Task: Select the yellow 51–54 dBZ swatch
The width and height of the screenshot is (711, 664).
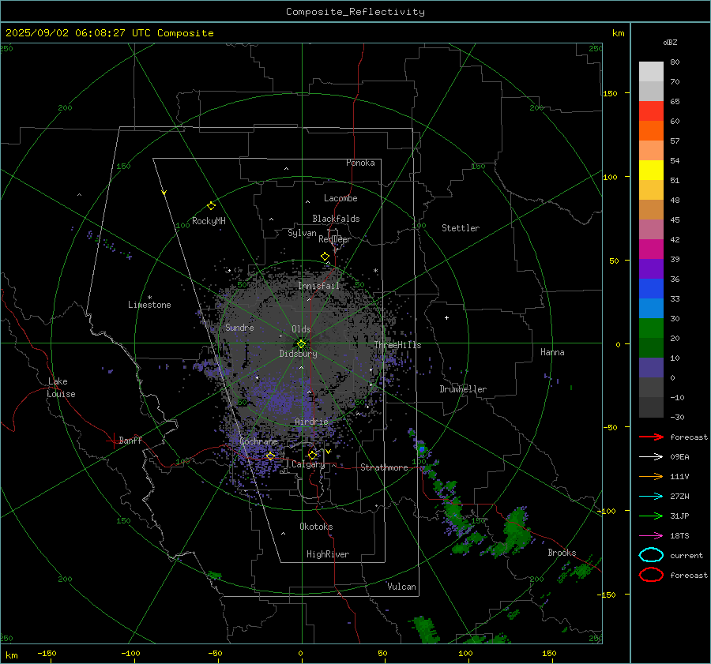Action: tap(651, 170)
